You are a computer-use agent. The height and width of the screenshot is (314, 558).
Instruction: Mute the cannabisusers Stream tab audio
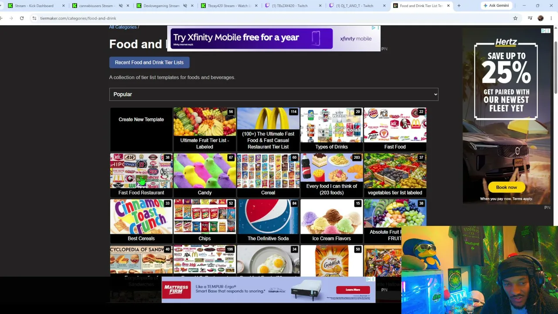pos(120,6)
